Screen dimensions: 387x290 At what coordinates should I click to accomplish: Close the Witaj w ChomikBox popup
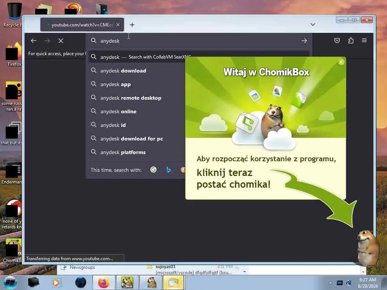pyautogui.click(x=341, y=62)
